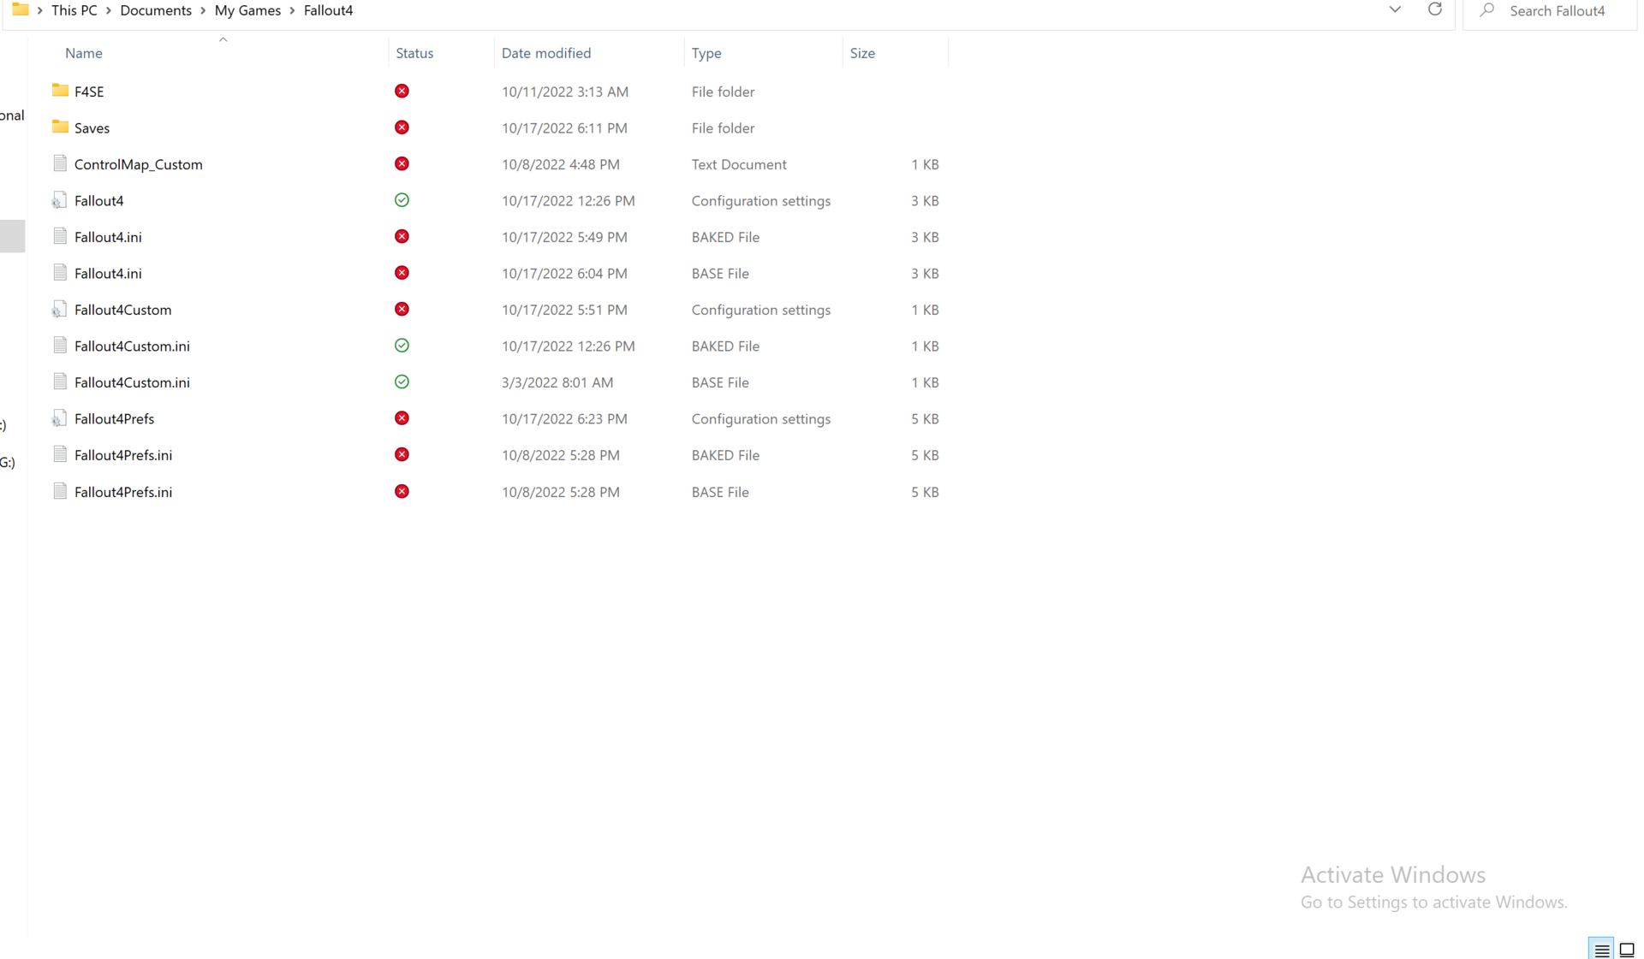Image resolution: width=1644 pixels, height=959 pixels.
Task: Sort files by the Name column
Action: [x=84, y=53]
